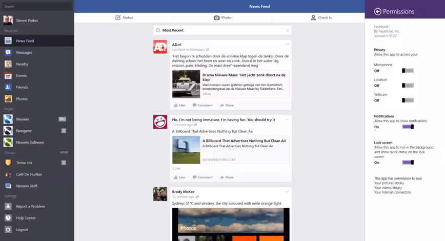The width and height of the screenshot is (445, 241).
Task: Open Drama Nieuwe Maas article link
Action: (244, 77)
